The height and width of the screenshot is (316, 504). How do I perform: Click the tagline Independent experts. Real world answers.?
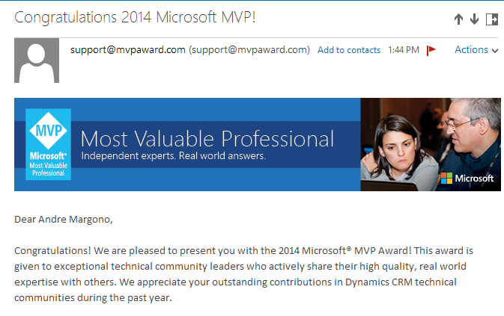coord(173,157)
